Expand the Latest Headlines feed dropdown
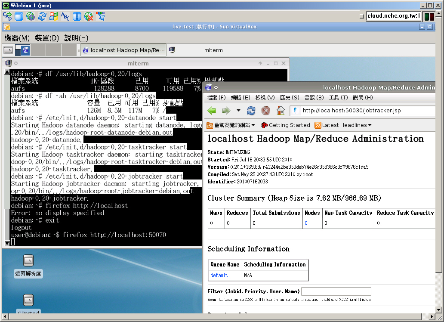 click(343, 125)
